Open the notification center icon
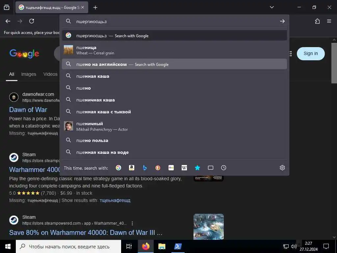 click(x=326, y=246)
